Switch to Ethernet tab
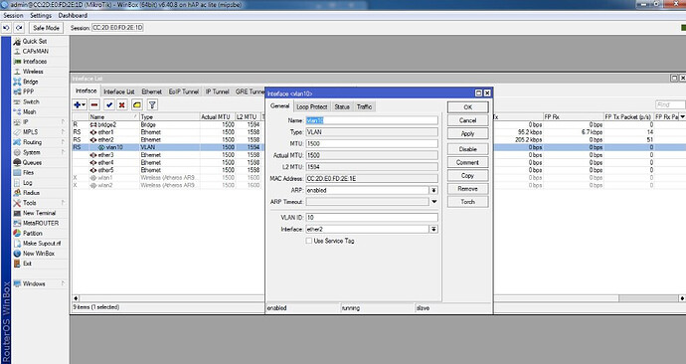 click(152, 91)
